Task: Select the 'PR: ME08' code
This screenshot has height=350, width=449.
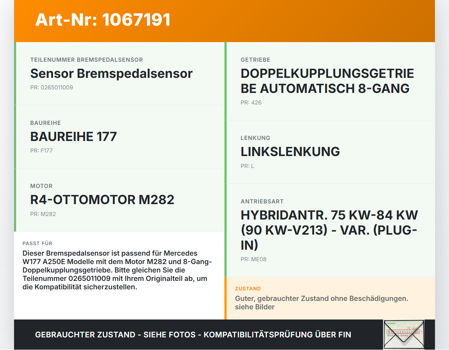Action: pyautogui.click(x=254, y=260)
